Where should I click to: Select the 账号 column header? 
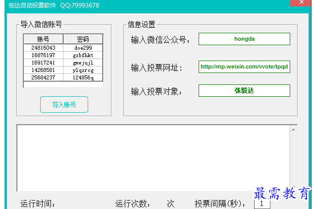coord(43,39)
